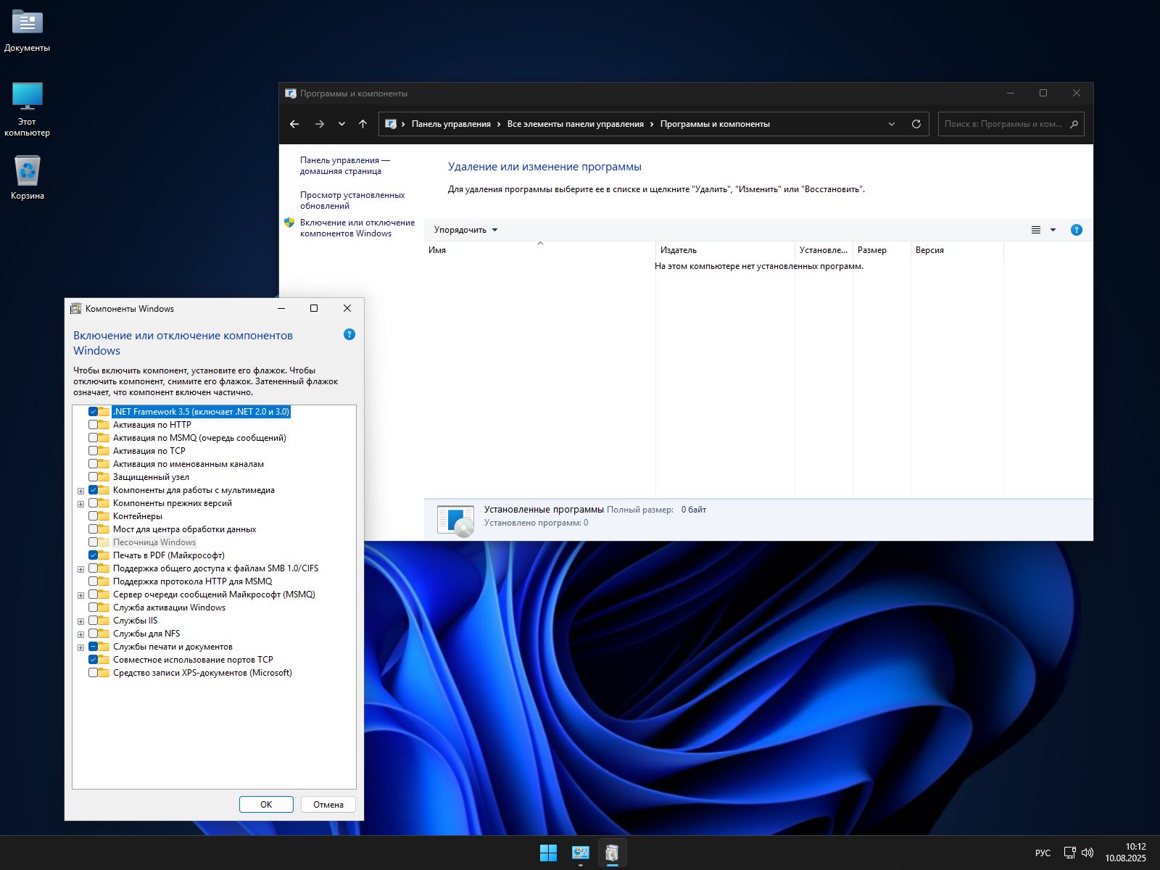
Task: Expand Службы для NFS tree node
Action: [80, 634]
